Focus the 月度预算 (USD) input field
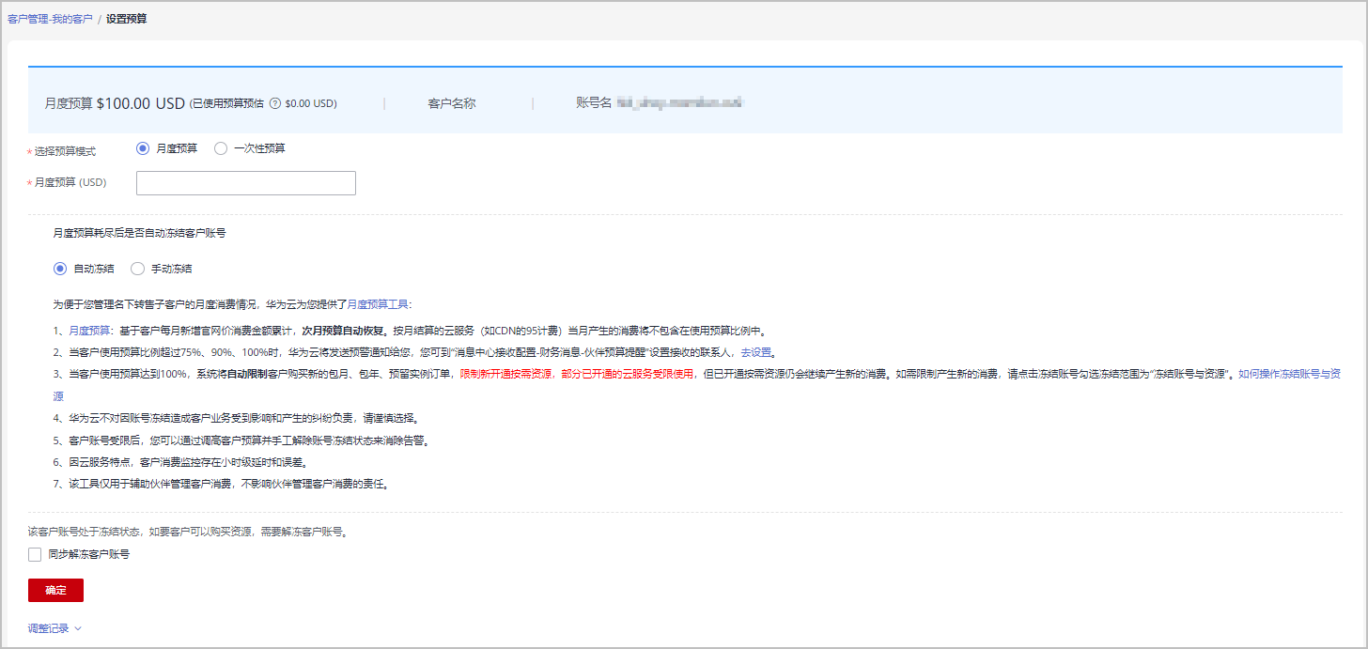The height and width of the screenshot is (649, 1368). coord(246,183)
